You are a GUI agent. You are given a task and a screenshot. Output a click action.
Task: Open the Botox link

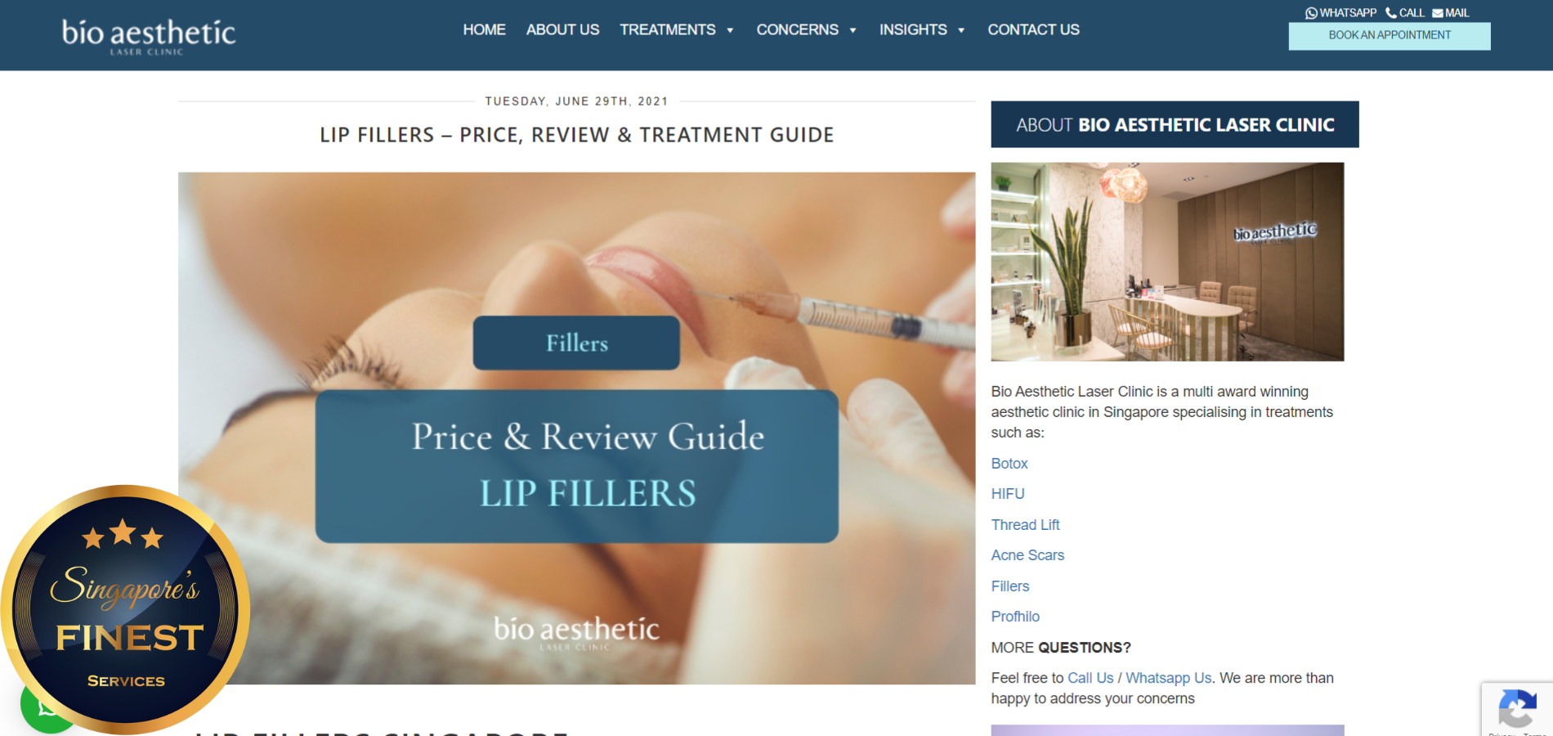pyautogui.click(x=1009, y=464)
